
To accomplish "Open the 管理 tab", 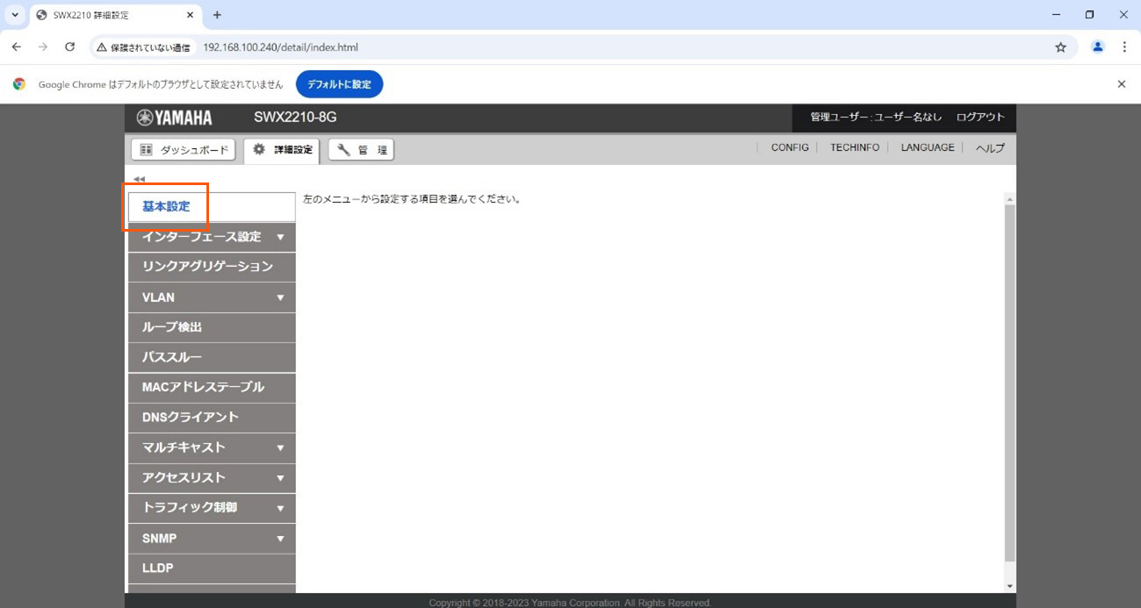I will [362, 150].
